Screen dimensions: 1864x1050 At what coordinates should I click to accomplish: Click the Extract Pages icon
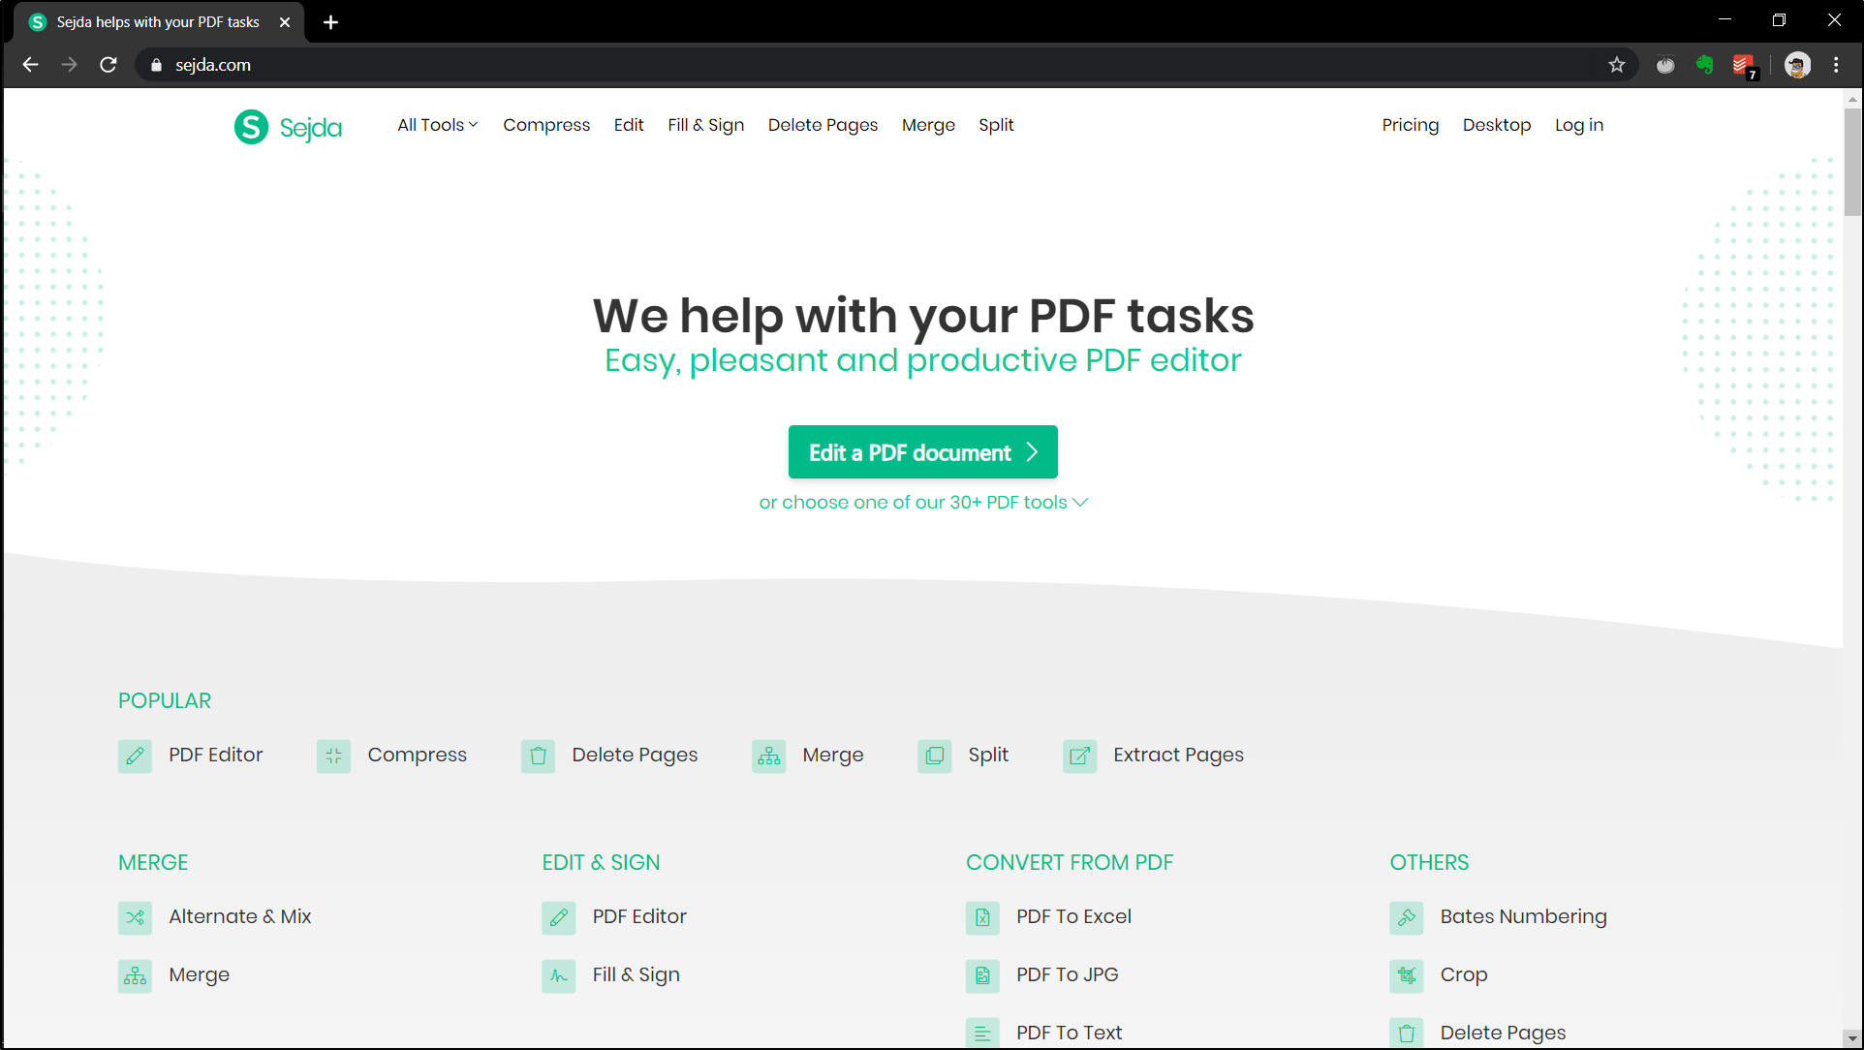pyautogui.click(x=1079, y=756)
